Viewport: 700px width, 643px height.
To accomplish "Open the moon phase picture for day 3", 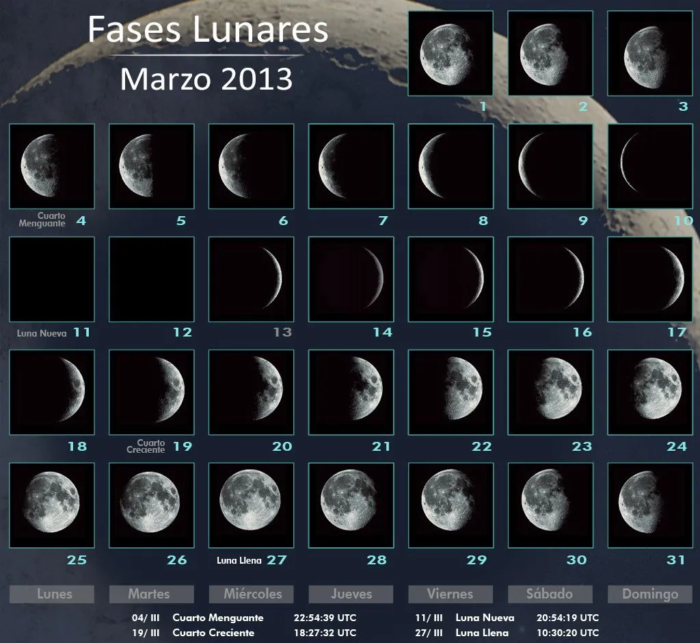I will coord(650,53).
